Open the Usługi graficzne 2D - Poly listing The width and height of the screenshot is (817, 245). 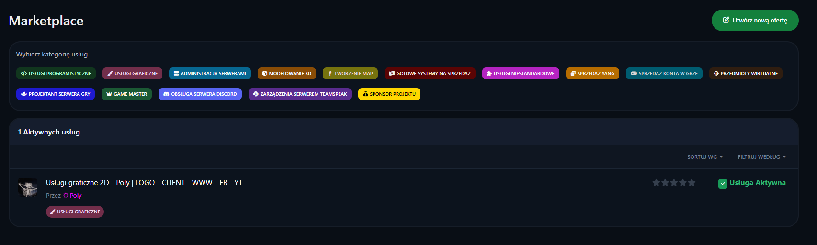coord(144,183)
